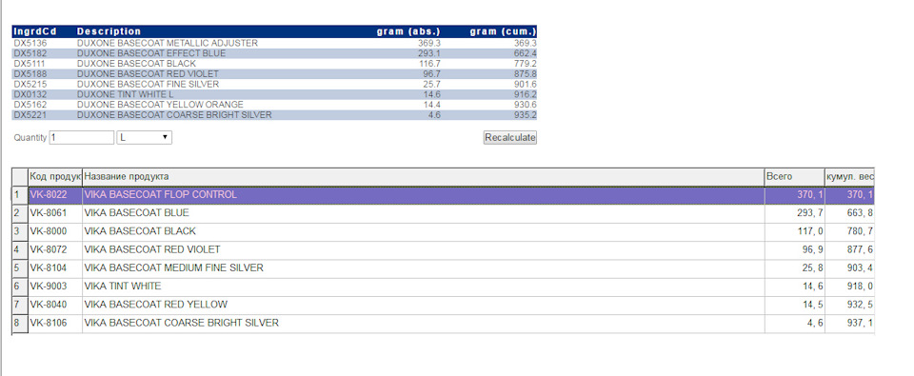Select the VK-8104 product code cell

pos(55,268)
